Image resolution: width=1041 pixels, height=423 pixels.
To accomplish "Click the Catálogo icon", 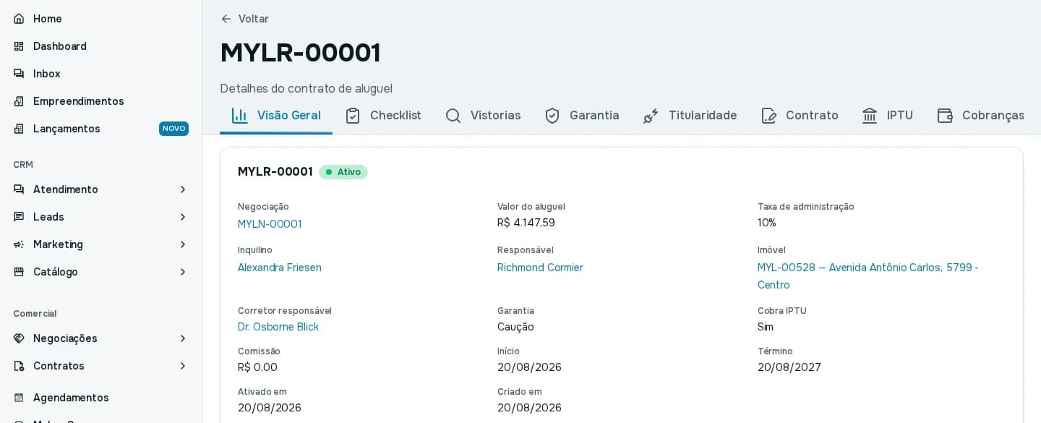I will click(x=19, y=272).
